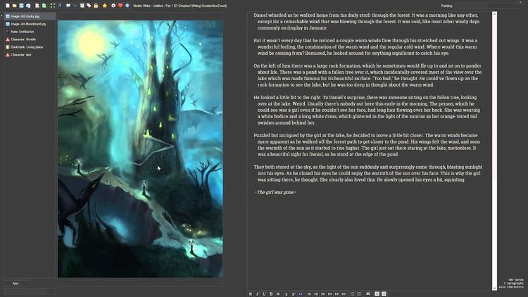Click the green document export icon
Image resolution: width=528 pixels, height=297 pixels.
click(44, 6)
